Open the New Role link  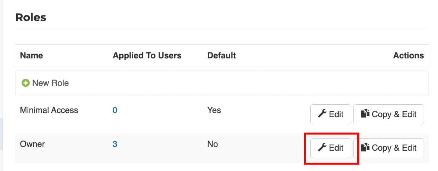[x=50, y=83]
